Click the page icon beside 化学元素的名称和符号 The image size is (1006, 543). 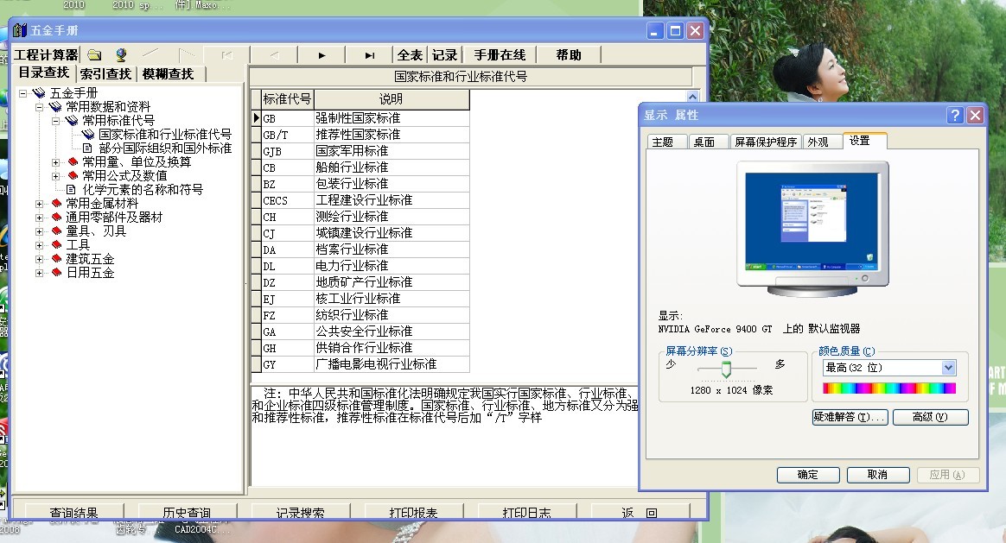[71, 190]
